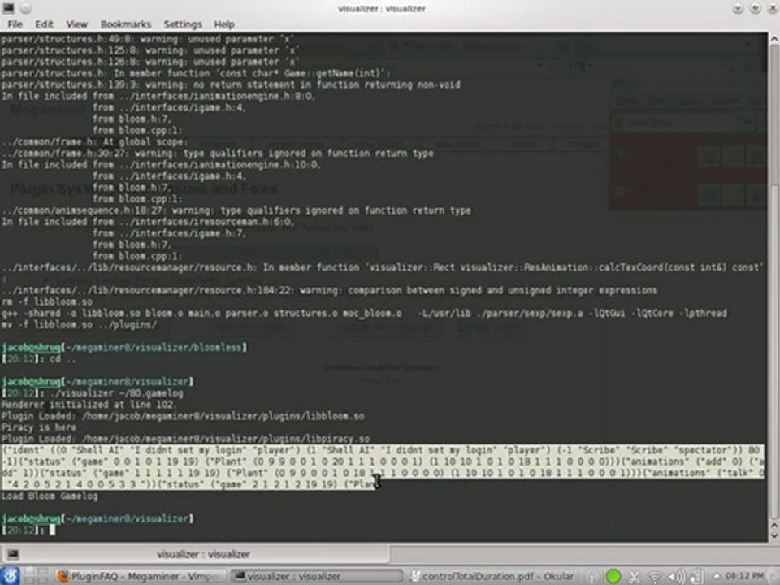Click the round pin button in title bar
Screen dimensions: 780x585
pos(26,8)
